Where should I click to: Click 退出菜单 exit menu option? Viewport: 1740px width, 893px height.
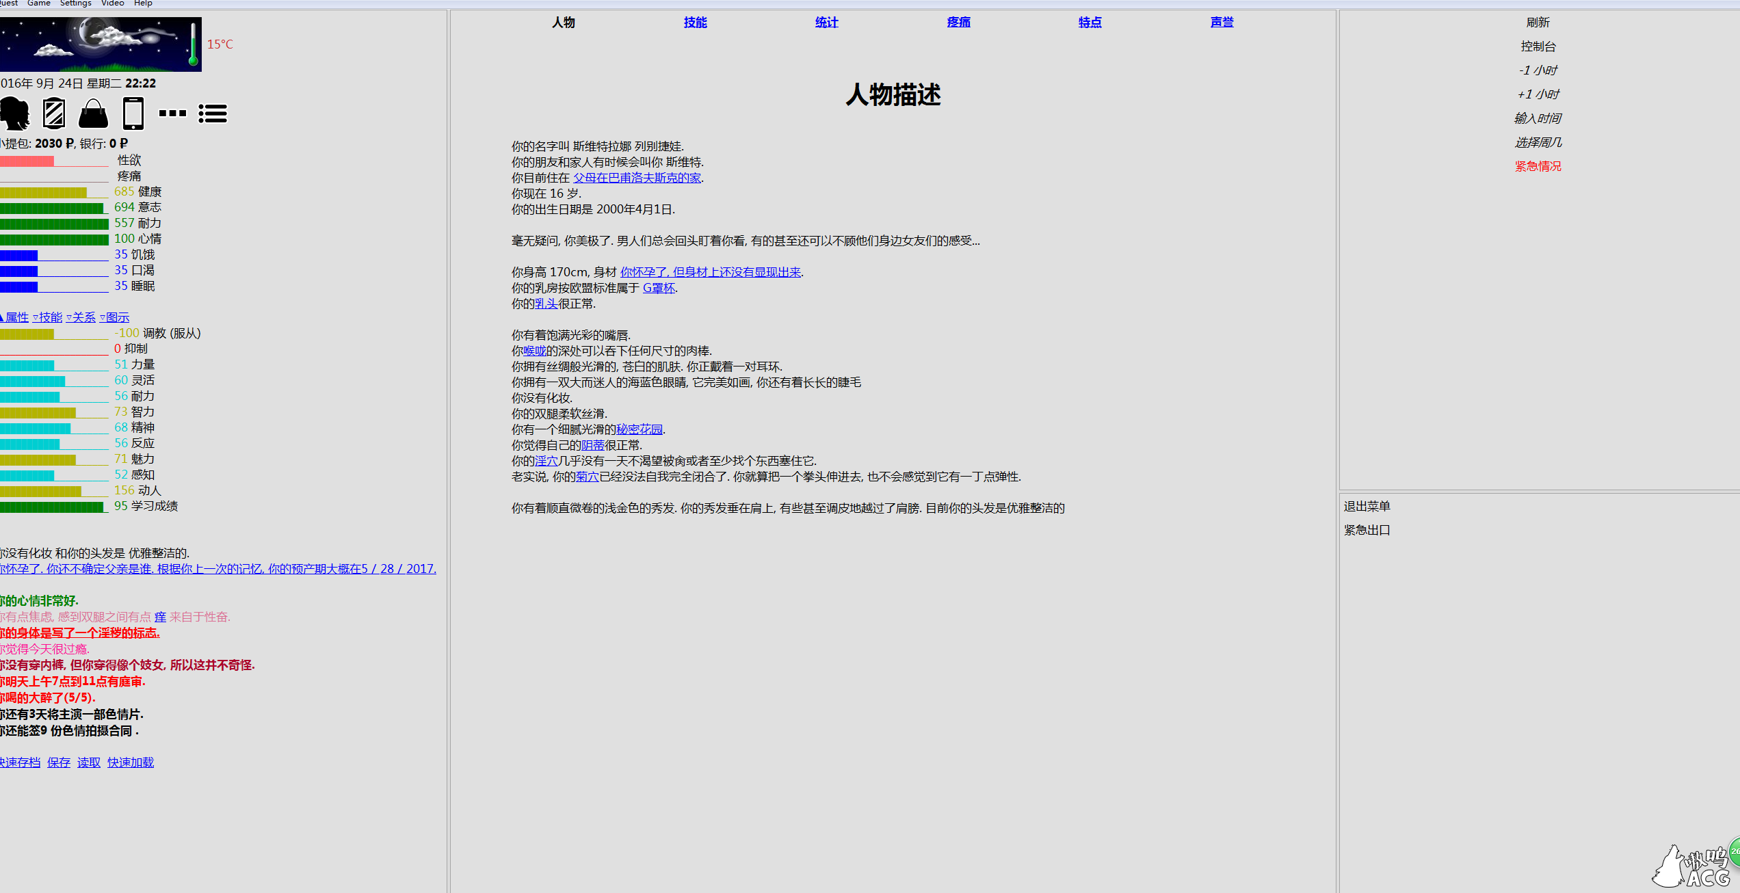1367,506
